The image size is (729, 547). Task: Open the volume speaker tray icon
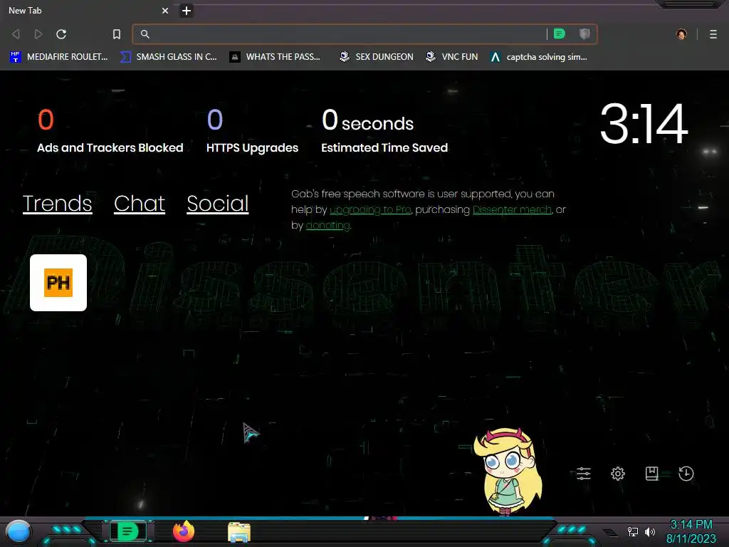[649, 531]
